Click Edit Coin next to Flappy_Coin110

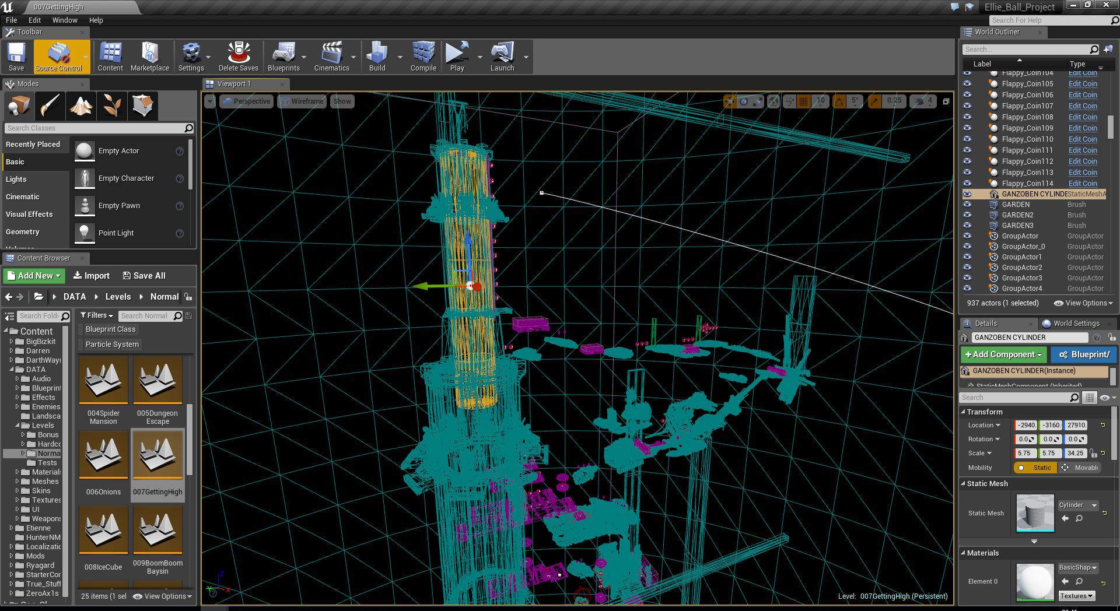click(1082, 139)
